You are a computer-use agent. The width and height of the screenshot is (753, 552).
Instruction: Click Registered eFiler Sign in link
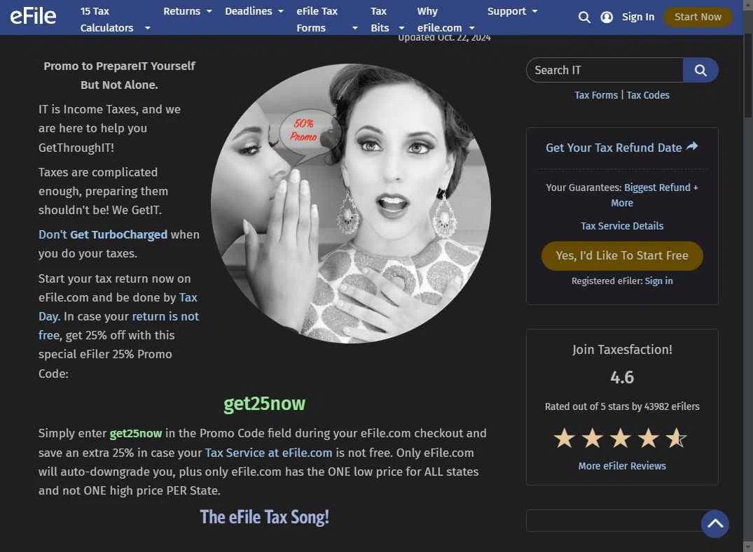(658, 281)
